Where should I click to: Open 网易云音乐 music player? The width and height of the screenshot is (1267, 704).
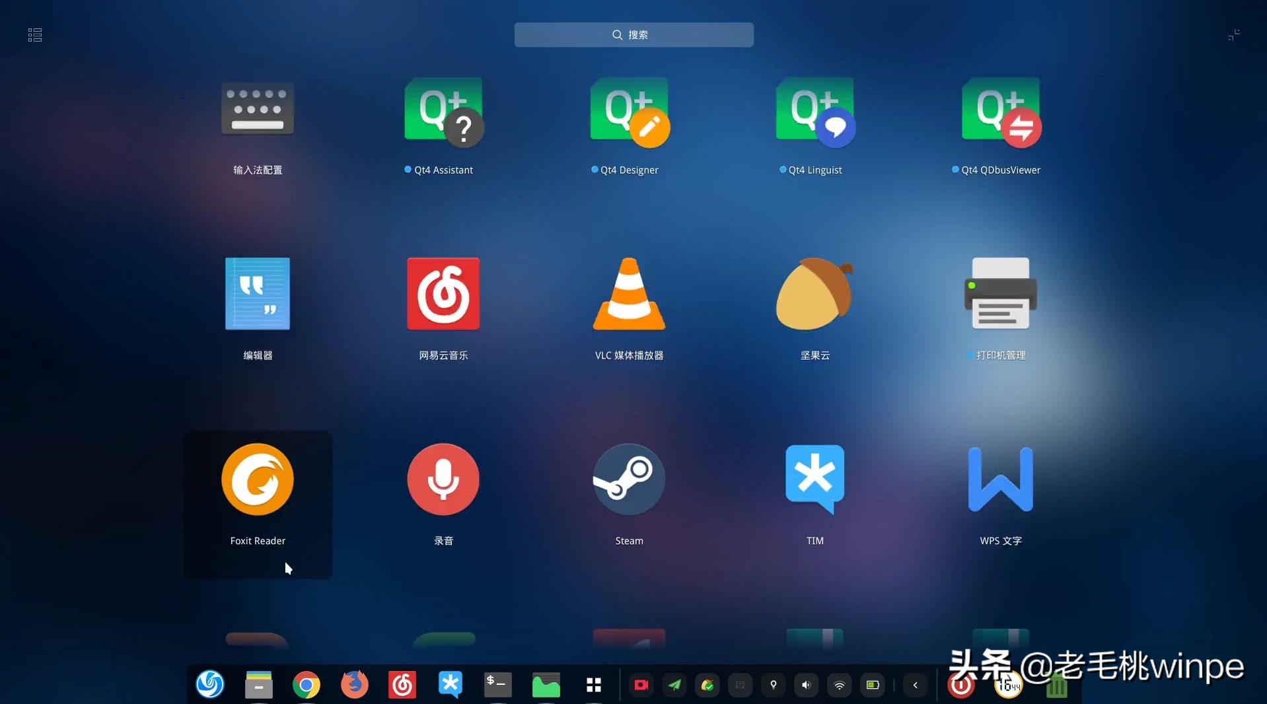point(443,294)
